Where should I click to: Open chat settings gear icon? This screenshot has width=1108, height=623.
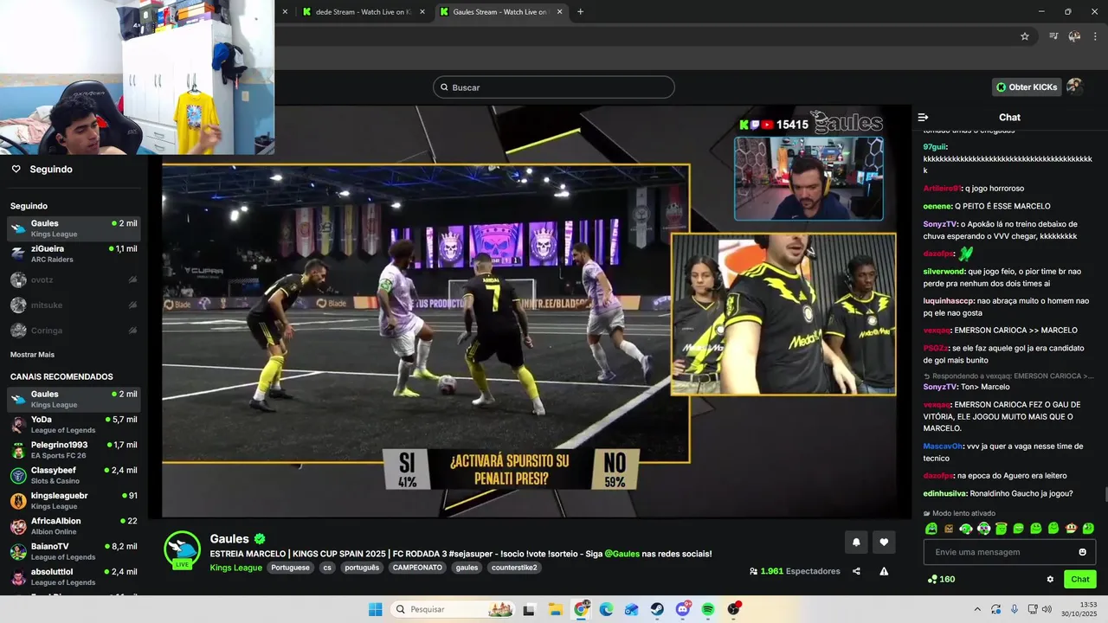point(1050,580)
